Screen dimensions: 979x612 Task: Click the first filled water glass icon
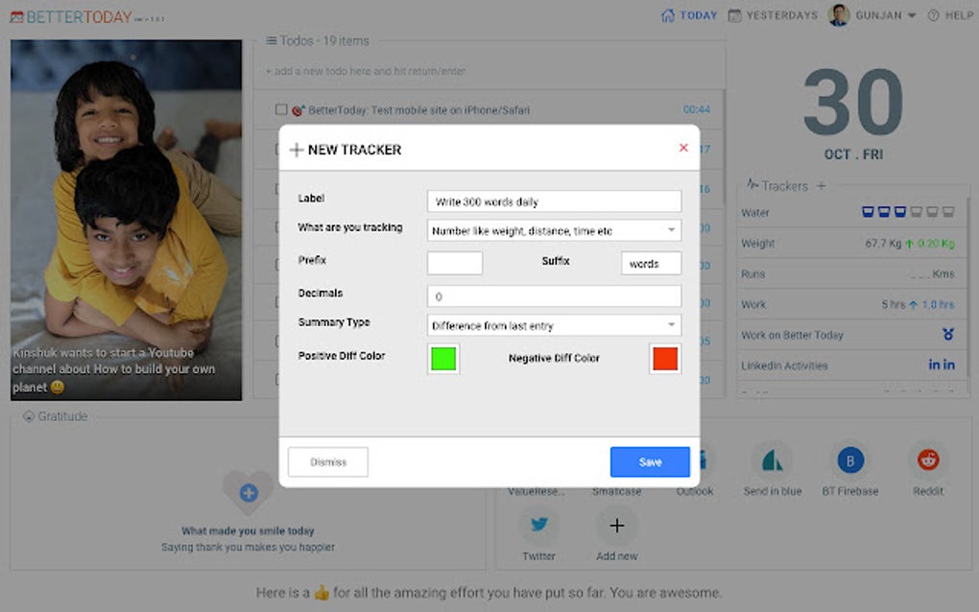point(868,212)
